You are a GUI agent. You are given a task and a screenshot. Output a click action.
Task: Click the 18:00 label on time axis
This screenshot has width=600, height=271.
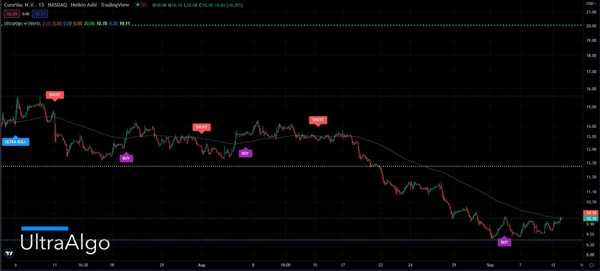(285, 265)
